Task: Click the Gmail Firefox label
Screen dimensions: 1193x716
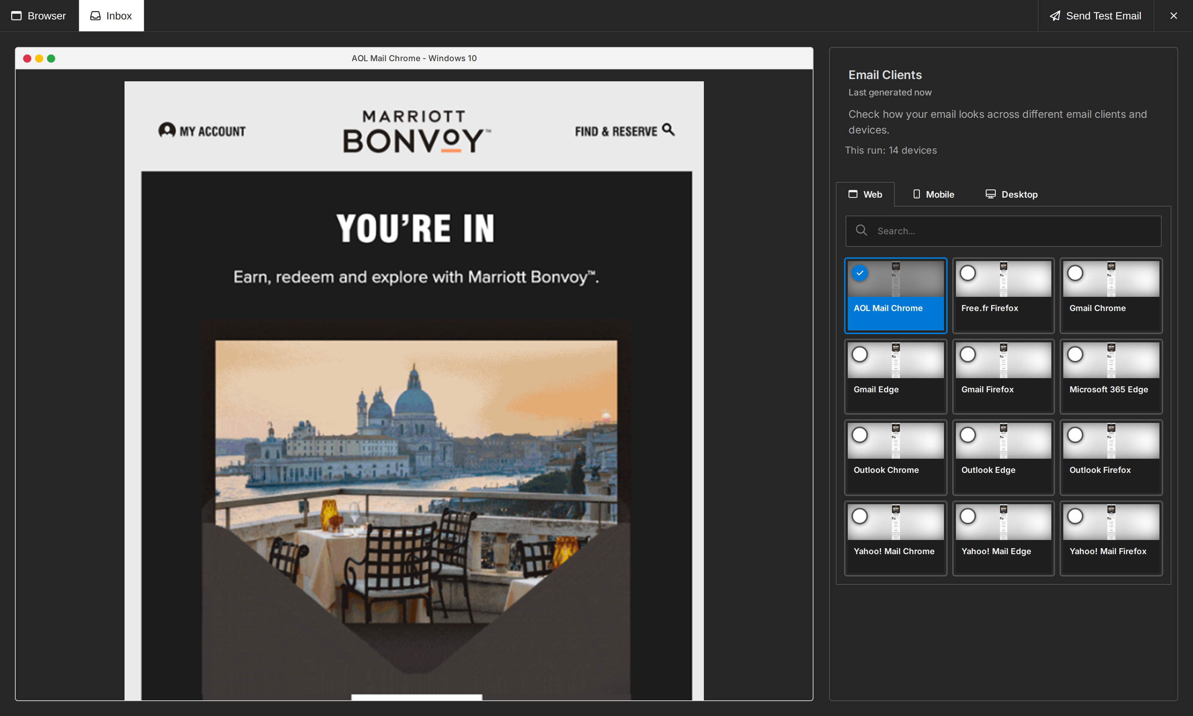Action: [x=987, y=389]
